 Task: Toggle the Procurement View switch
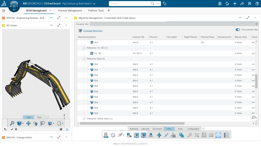click(238, 30)
